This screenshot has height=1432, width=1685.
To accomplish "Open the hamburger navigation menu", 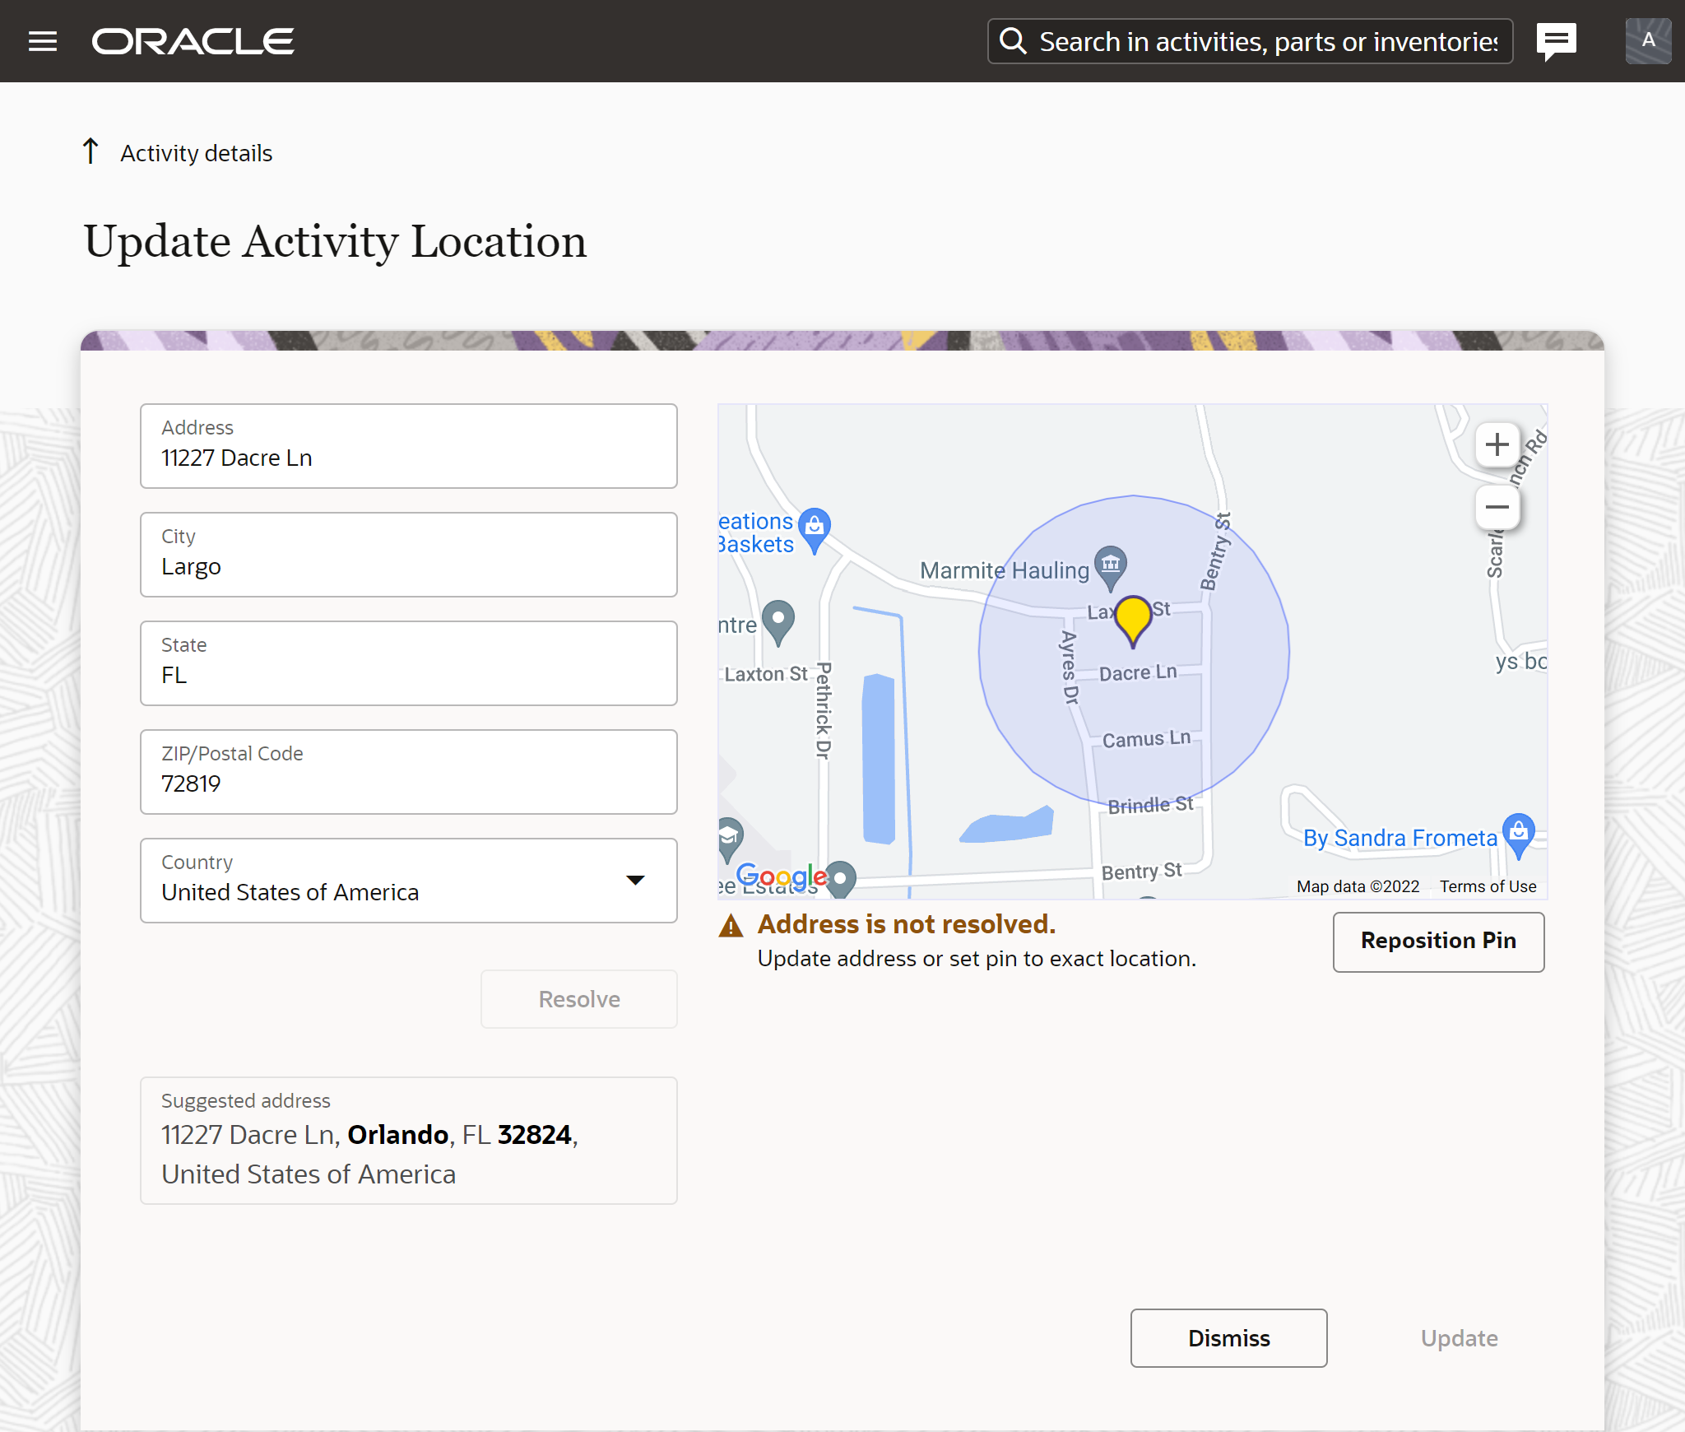I will click(x=43, y=41).
